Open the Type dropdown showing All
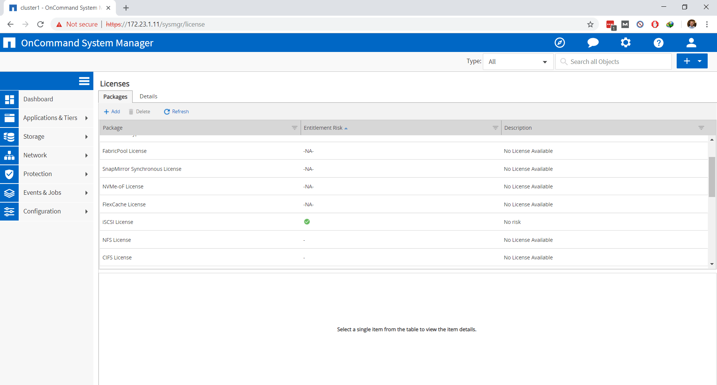This screenshot has height=385, width=717. click(518, 62)
